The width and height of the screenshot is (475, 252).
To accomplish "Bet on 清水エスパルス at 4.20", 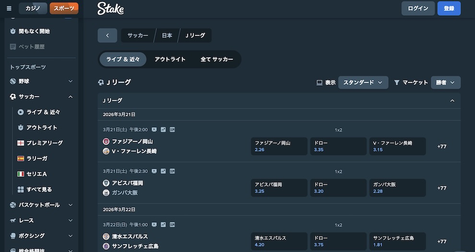I will (x=279, y=241).
